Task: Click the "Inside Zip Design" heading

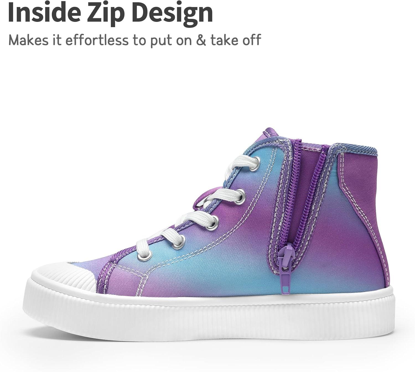Action: coord(110,12)
